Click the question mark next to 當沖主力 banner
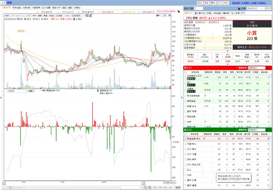The height and width of the screenshot is (190, 273). [x=270, y=47]
